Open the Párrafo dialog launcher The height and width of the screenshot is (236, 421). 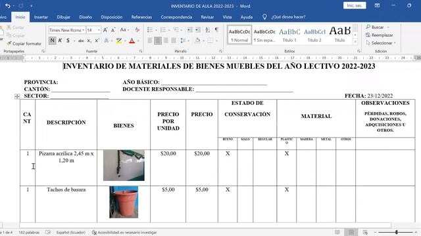pos(221,51)
